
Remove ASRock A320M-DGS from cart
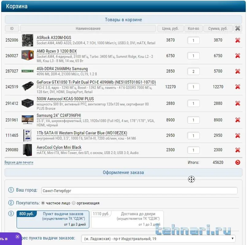click(x=237, y=40)
